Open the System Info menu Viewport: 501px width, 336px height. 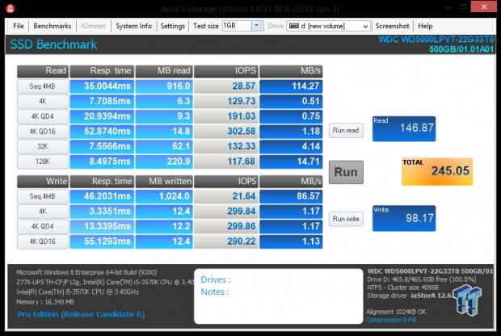(x=133, y=26)
